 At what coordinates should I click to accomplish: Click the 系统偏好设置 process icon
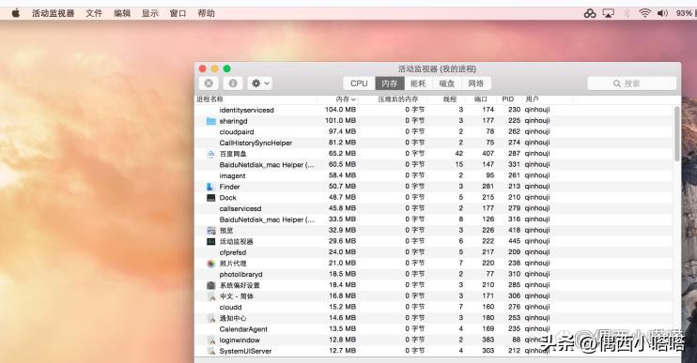tap(211, 285)
